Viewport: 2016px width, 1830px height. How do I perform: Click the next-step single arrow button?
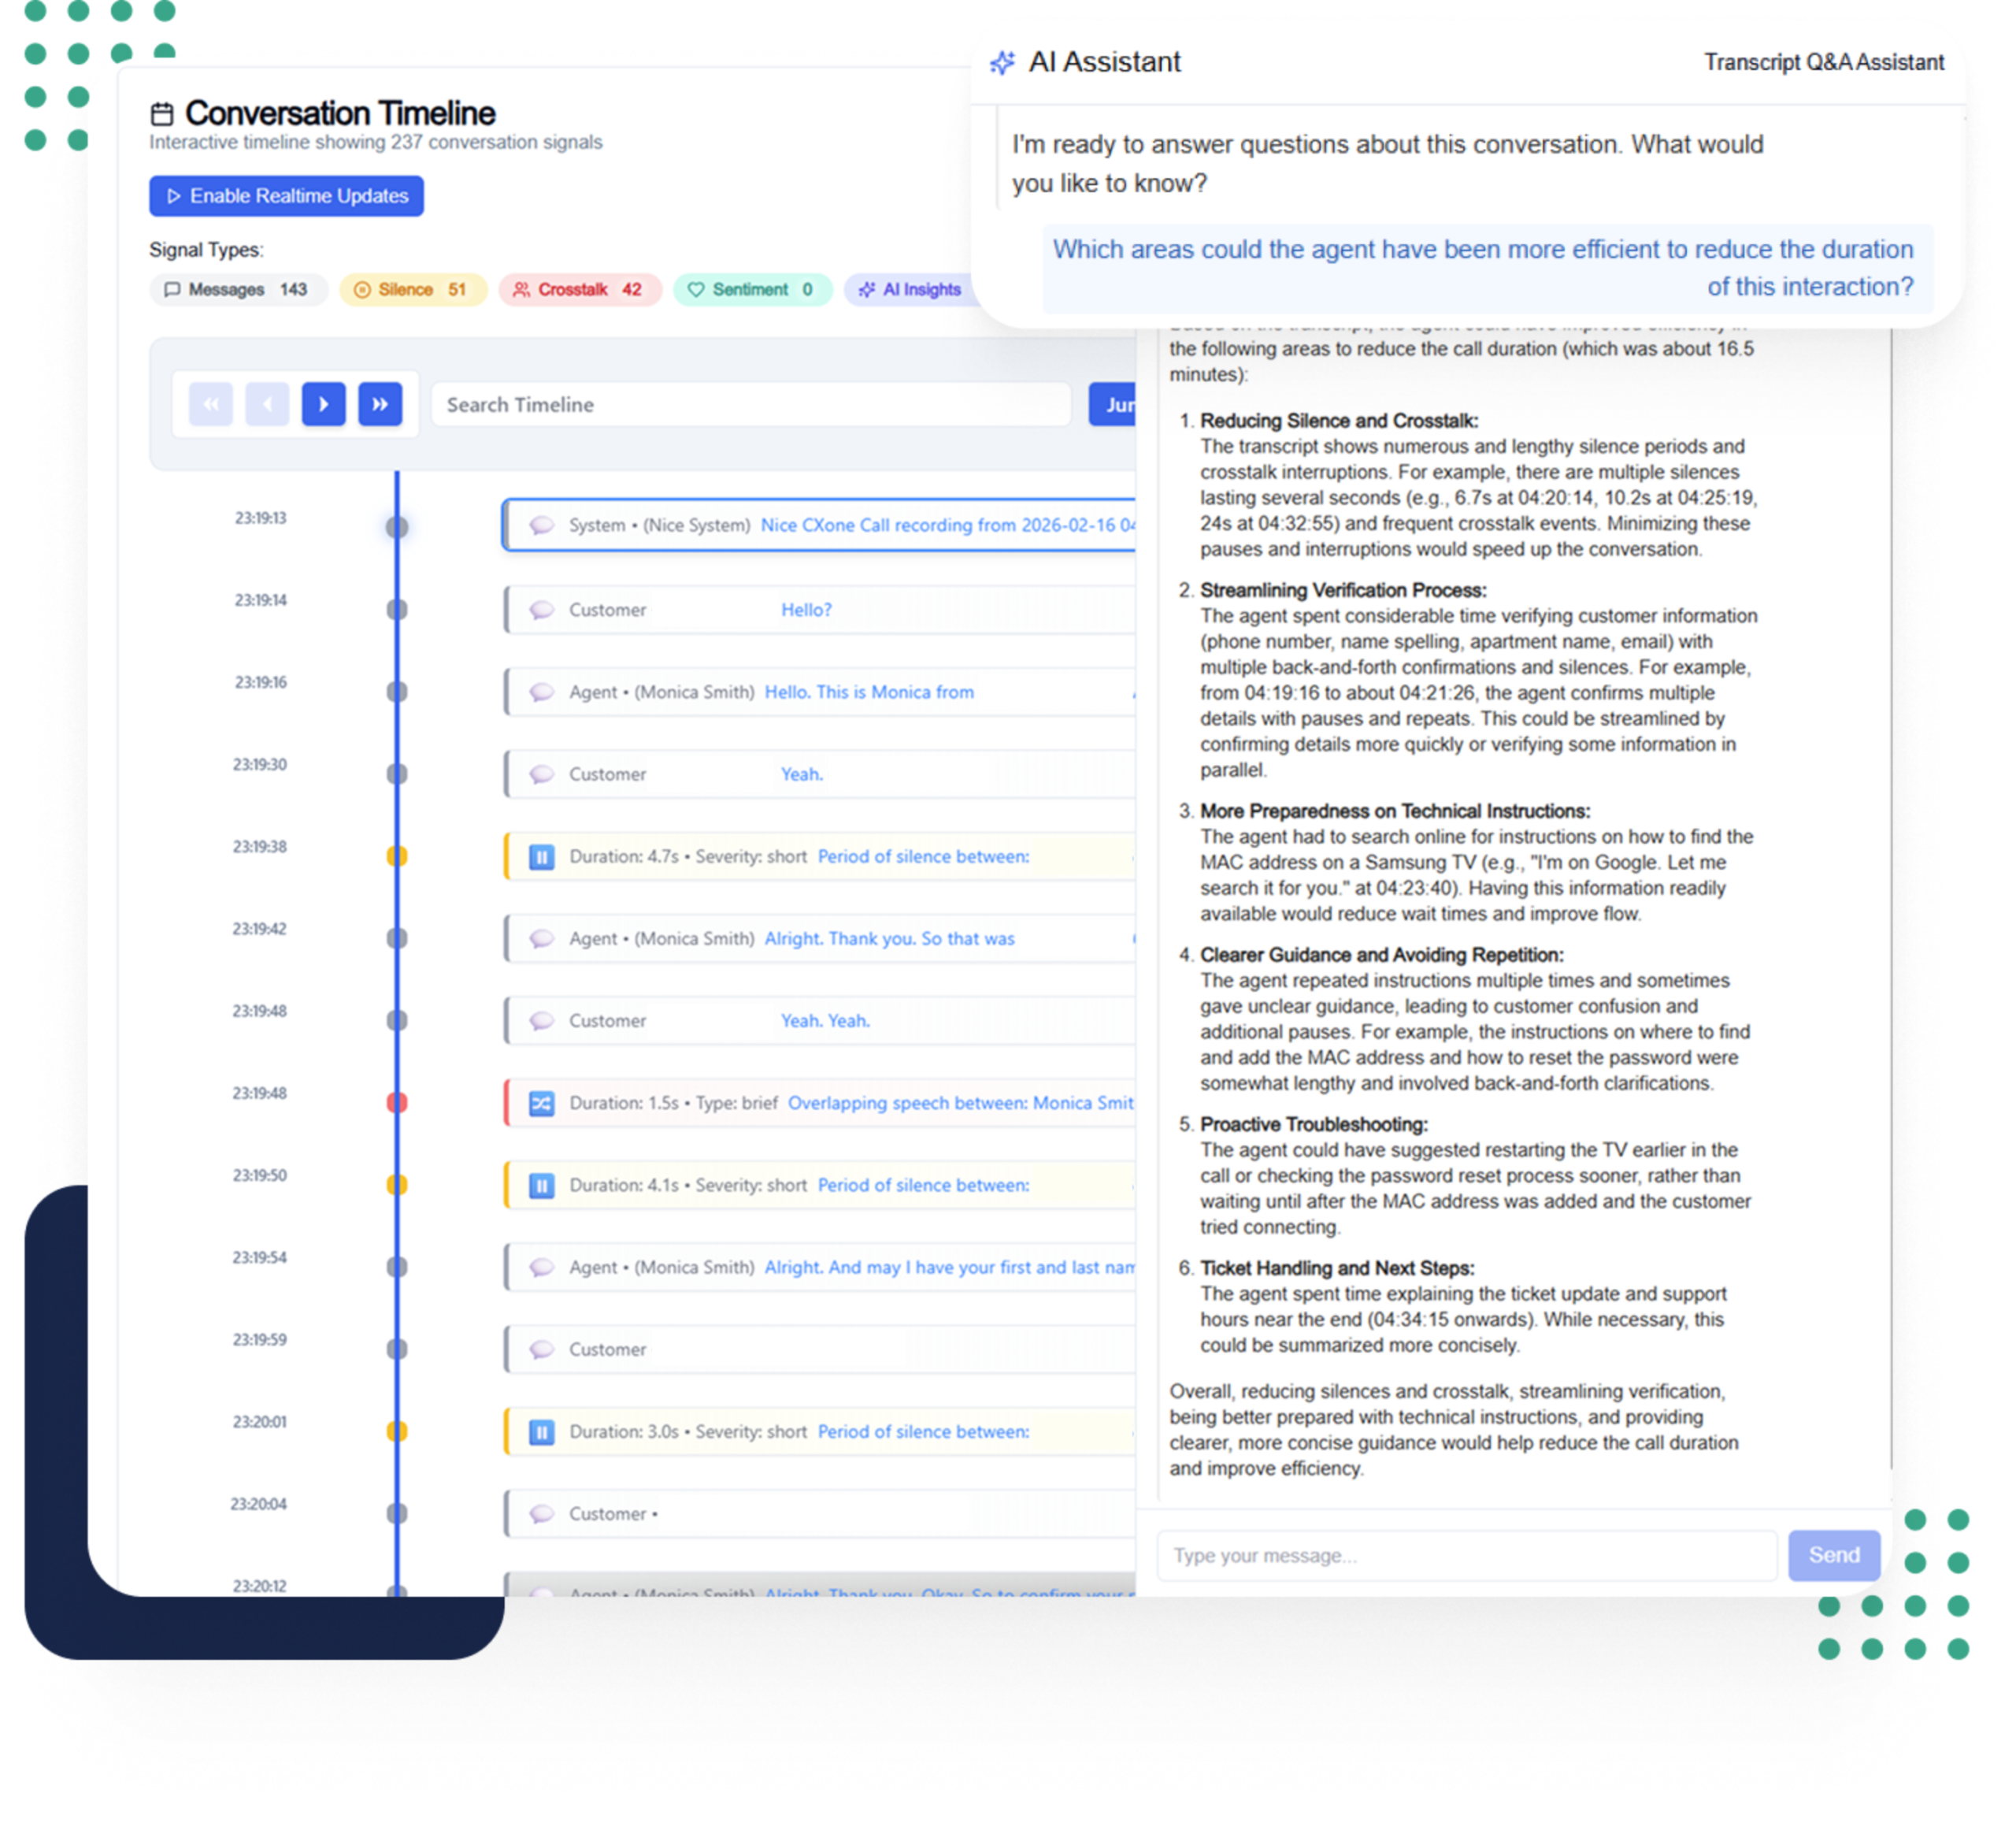click(323, 404)
